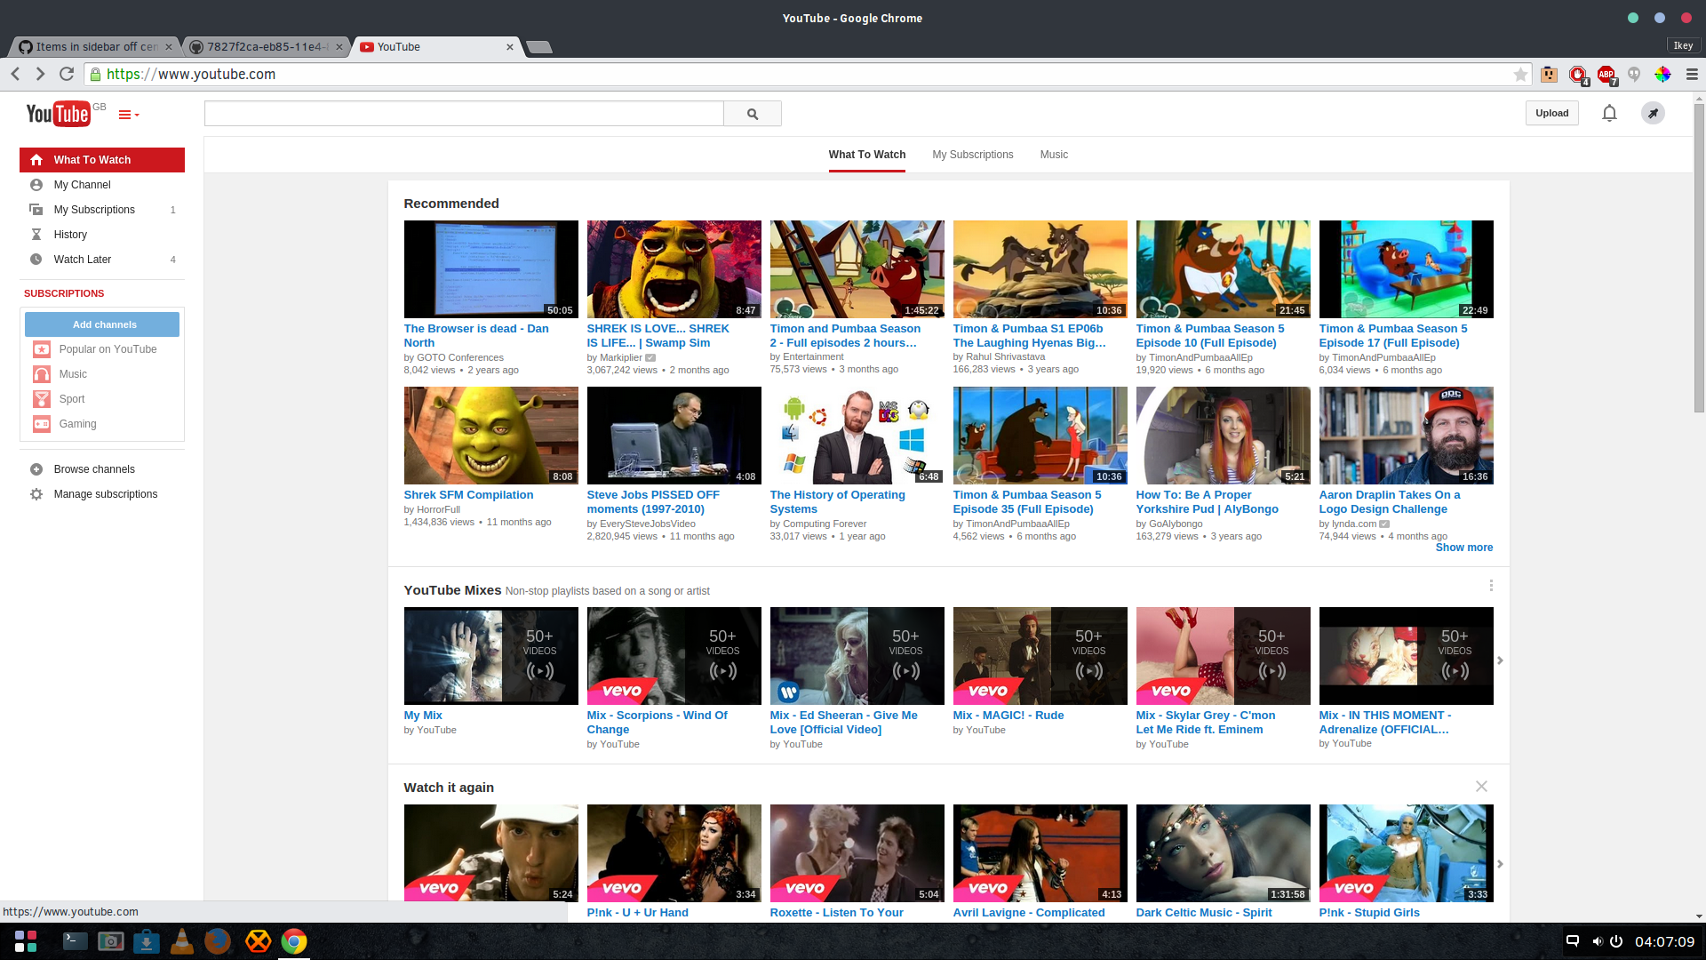Open the GOTO Conferences channel link
This screenshot has width=1706, height=960.
460,358
